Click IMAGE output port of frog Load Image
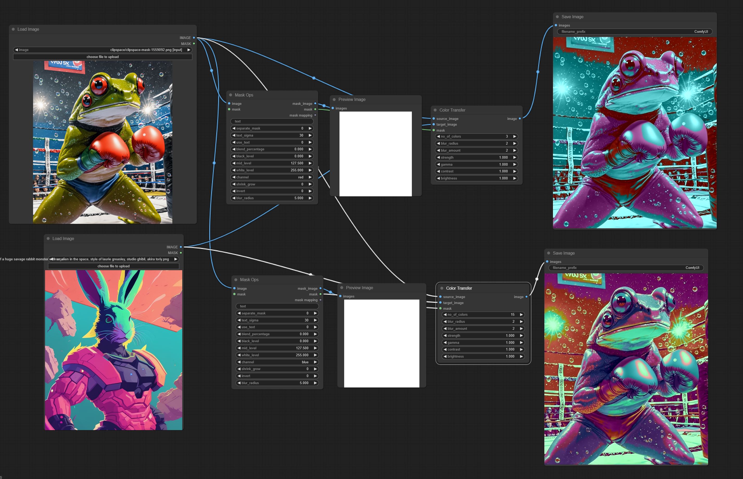This screenshot has width=743, height=479. [194, 38]
